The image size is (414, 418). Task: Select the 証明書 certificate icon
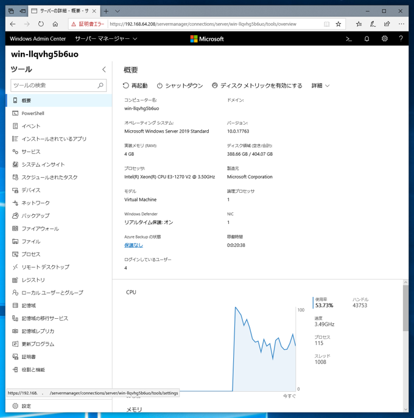[15, 357]
